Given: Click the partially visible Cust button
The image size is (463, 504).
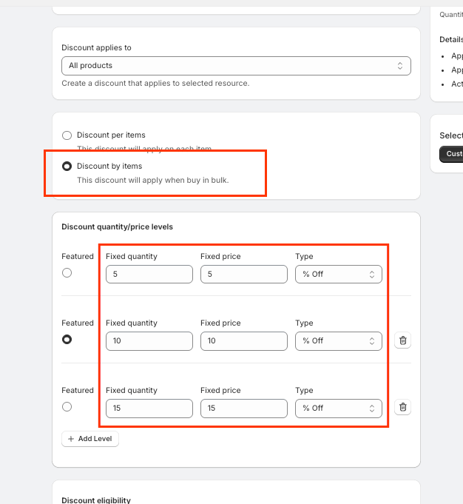Looking at the screenshot, I should pos(451,154).
